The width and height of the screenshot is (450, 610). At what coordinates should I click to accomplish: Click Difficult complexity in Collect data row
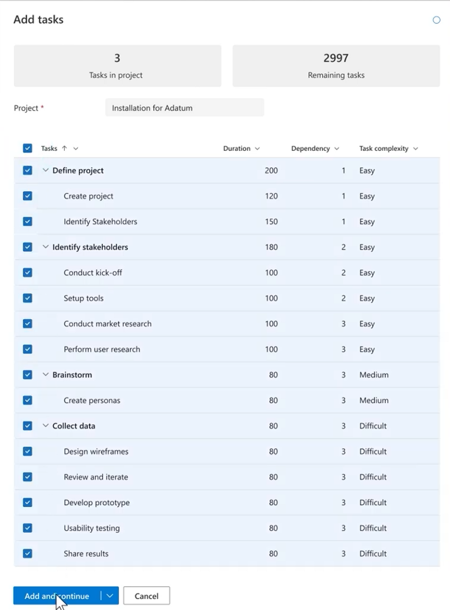373,426
